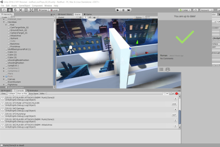Open the Shaded draw mode dropdown

pyautogui.click(x=67, y=17)
